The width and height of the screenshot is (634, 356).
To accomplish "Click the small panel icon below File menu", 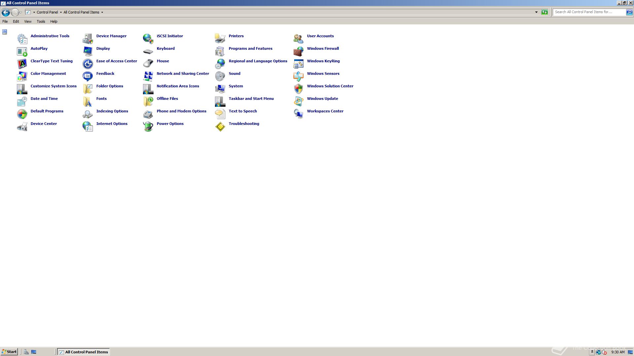I will (5, 32).
